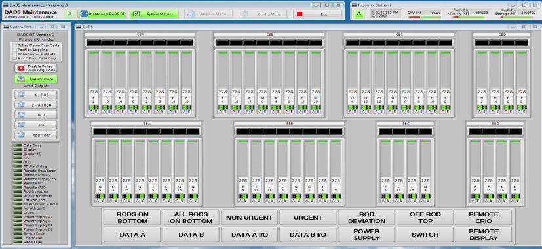Tick A or B Train Data Only checkbox
The height and width of the screenshot is (249, 542).
click(x=14, y=58)
